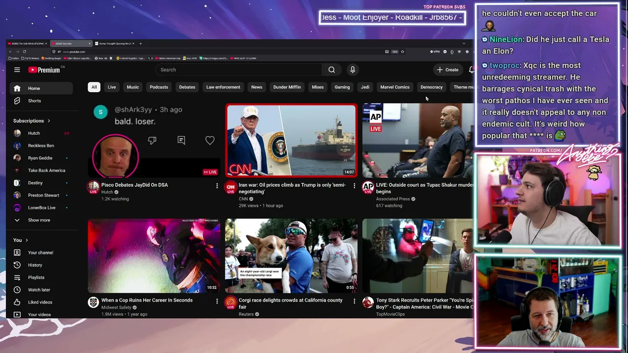Reload the page in the browser
This screenshot has width=628, height=353.
tap(25, 51)
